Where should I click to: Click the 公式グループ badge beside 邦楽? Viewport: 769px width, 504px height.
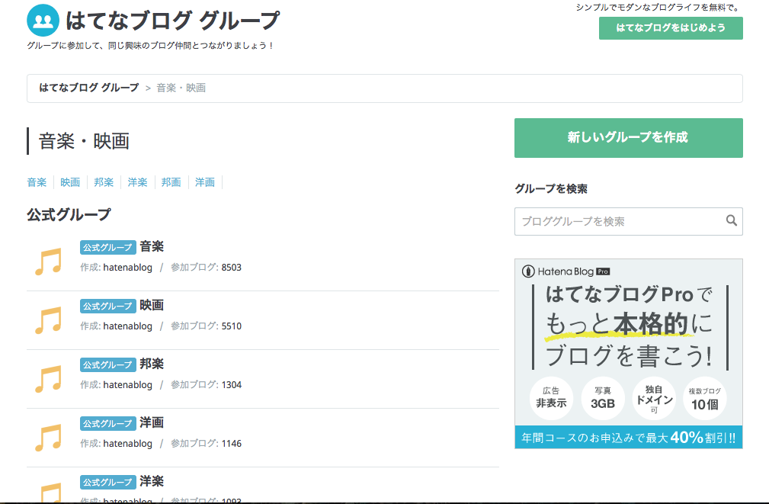point(108,364)
